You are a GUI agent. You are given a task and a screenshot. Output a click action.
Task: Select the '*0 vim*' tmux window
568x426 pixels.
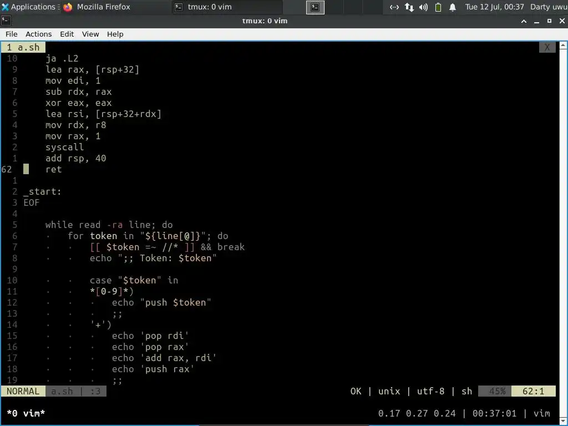[x=26, y=413]
